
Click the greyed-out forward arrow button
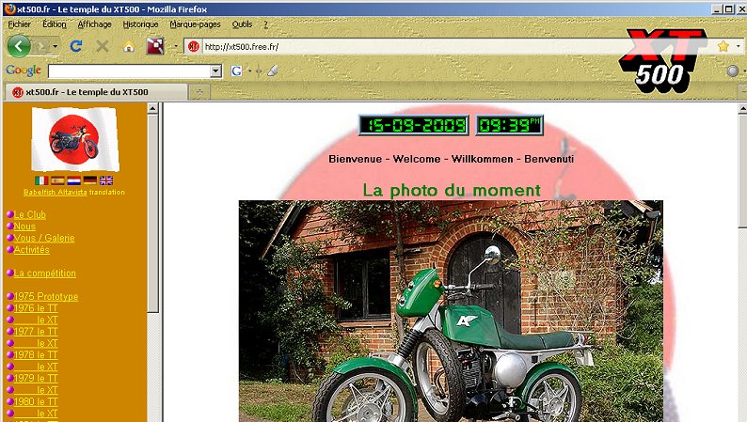(x=41, y=46)
